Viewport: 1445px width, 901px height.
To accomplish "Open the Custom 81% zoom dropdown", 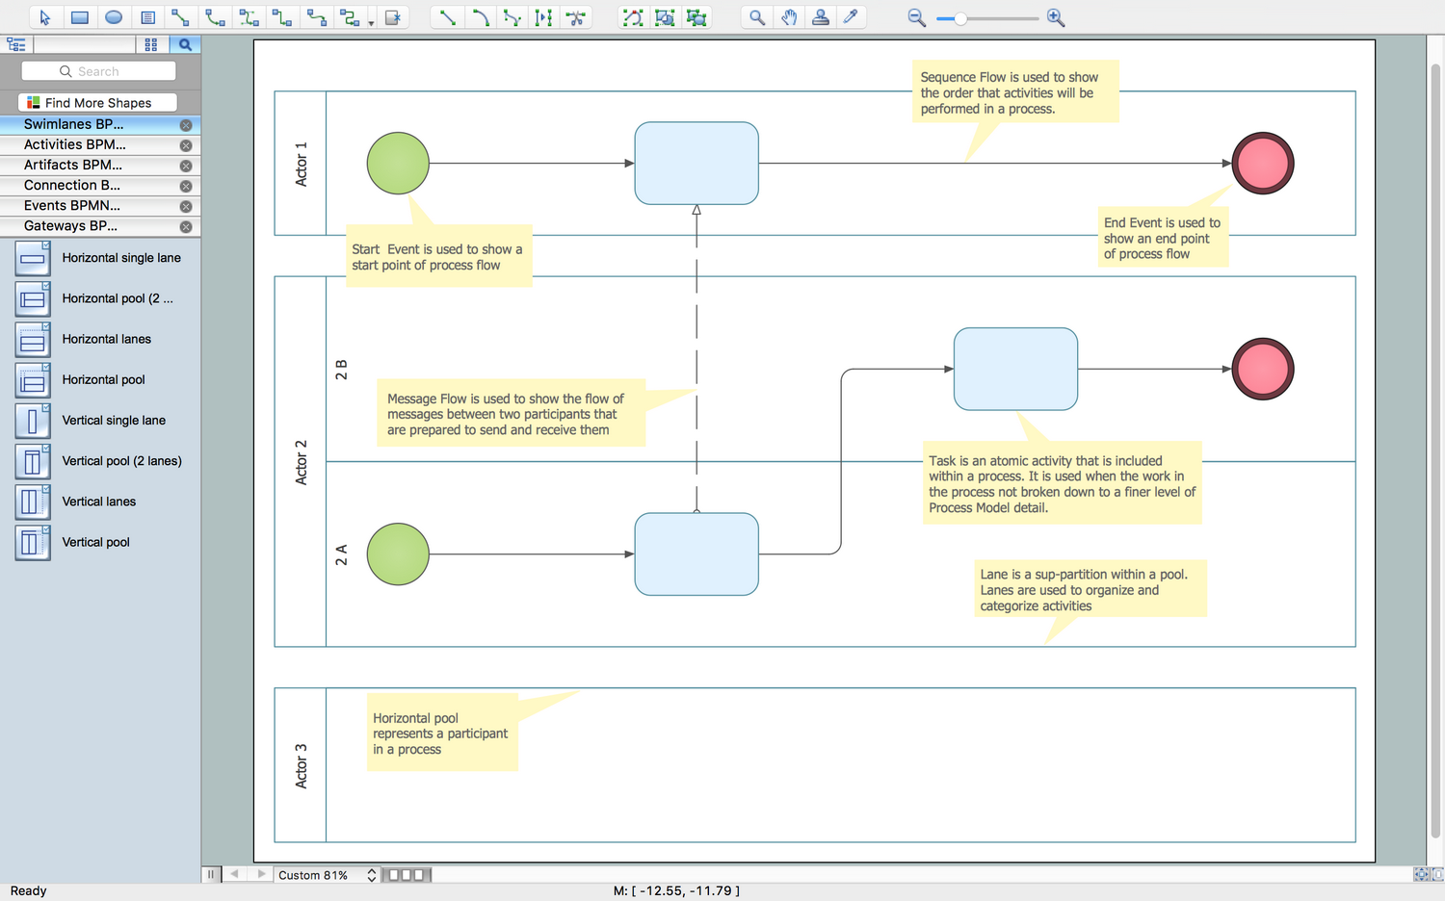I will click(328, 875).
